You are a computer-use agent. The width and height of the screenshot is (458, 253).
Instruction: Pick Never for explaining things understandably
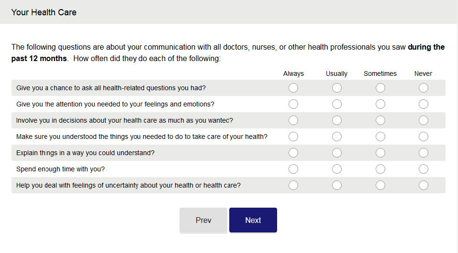point(423,153)
